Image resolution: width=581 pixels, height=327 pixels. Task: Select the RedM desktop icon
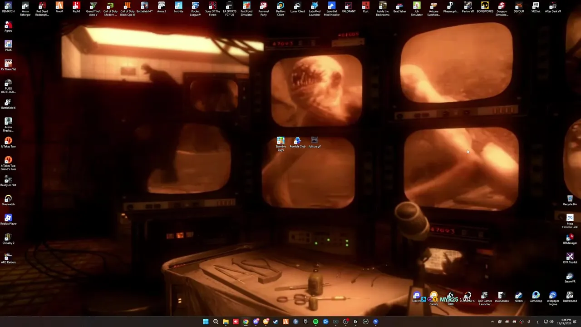(76, 7)
